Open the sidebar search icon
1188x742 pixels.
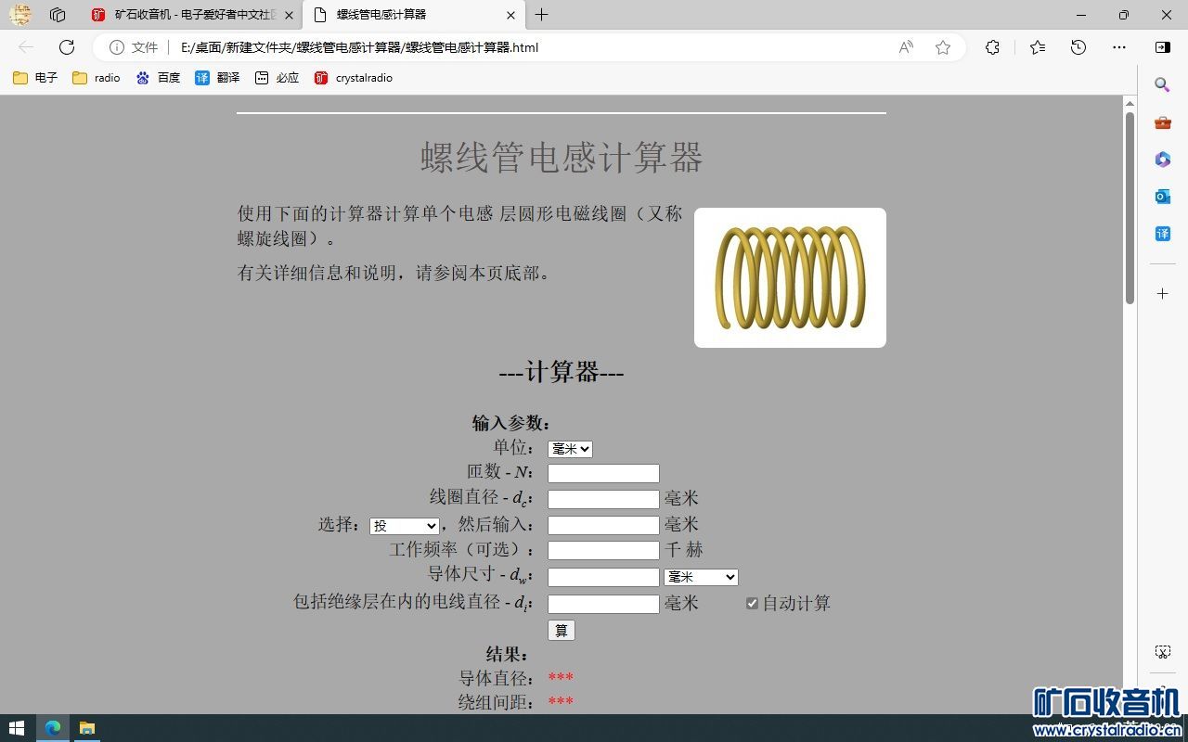click(x=1162, y=85)
